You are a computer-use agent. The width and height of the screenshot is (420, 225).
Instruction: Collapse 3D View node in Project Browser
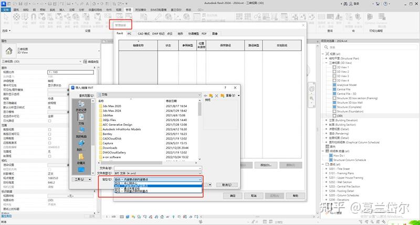pos(327,63)
